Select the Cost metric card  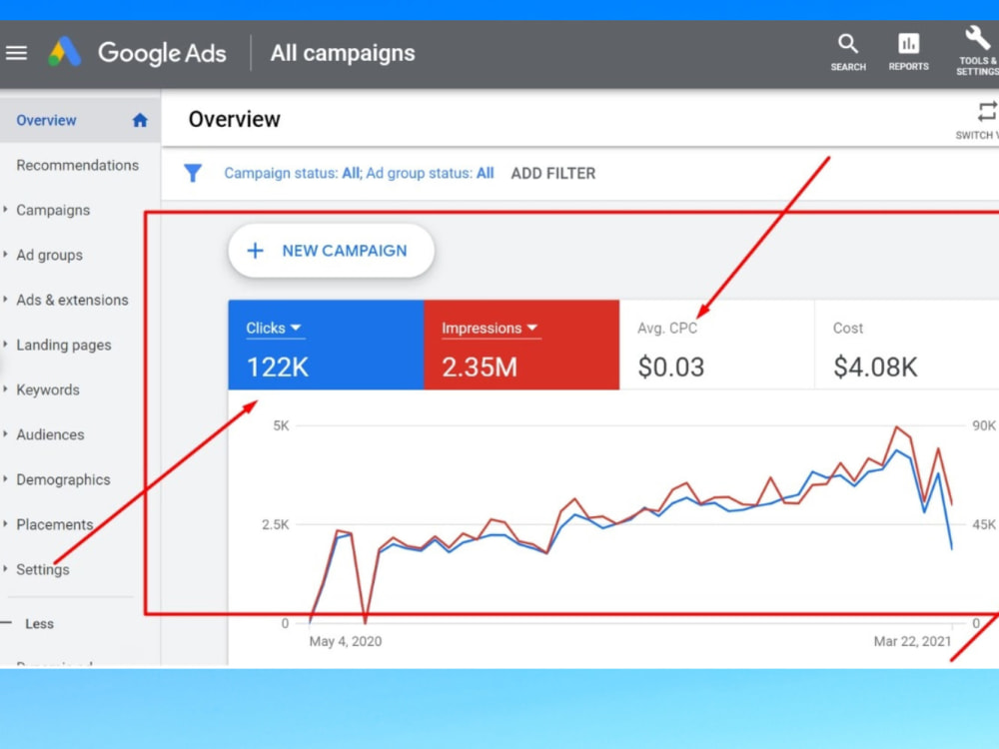[907, 345]
